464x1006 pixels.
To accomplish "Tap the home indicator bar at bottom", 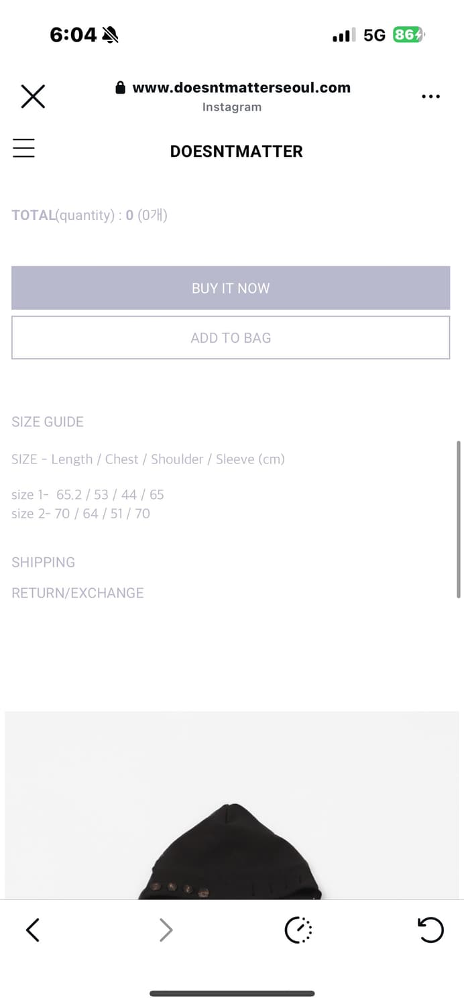I will point(232,993).
